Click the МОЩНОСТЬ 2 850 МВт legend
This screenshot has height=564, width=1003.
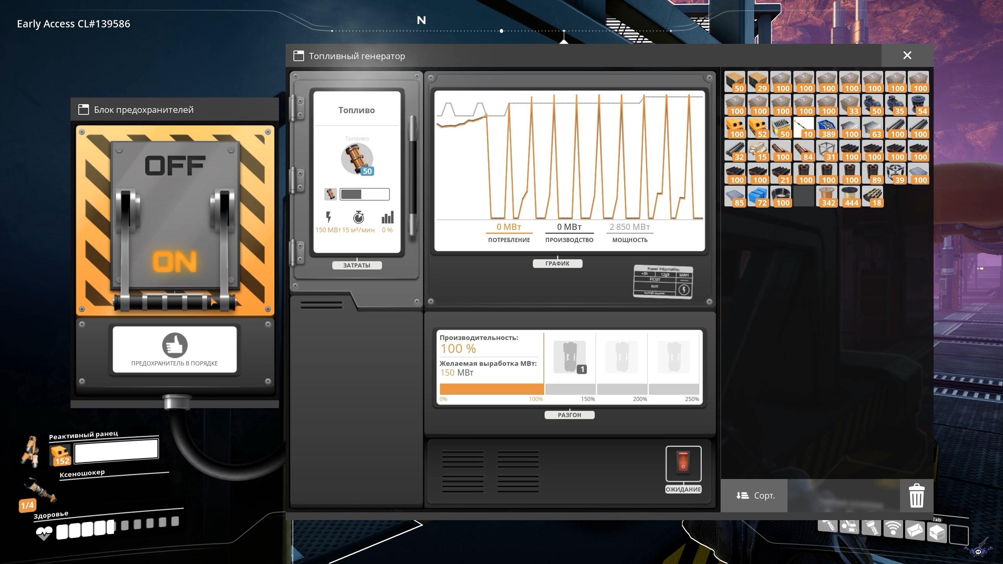click(x=630, y=233)
